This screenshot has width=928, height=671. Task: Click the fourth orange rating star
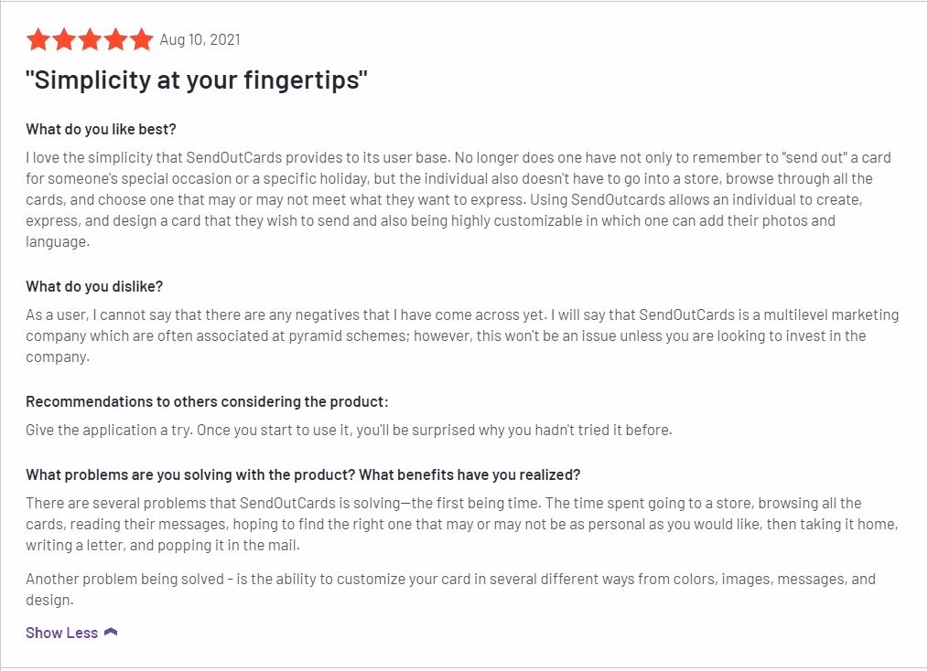[116, 39]
